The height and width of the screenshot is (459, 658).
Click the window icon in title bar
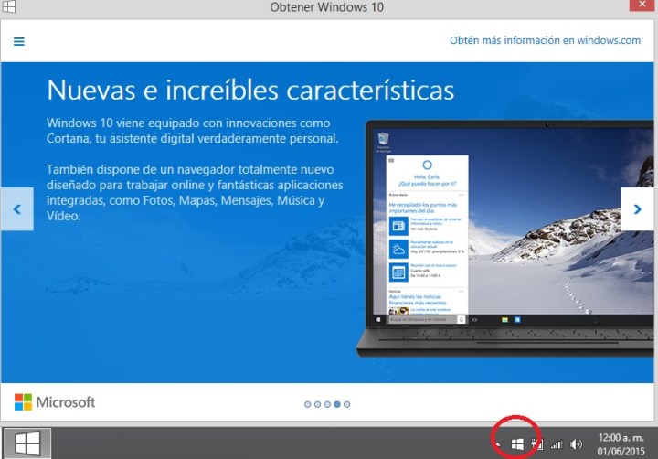(8, 6)
